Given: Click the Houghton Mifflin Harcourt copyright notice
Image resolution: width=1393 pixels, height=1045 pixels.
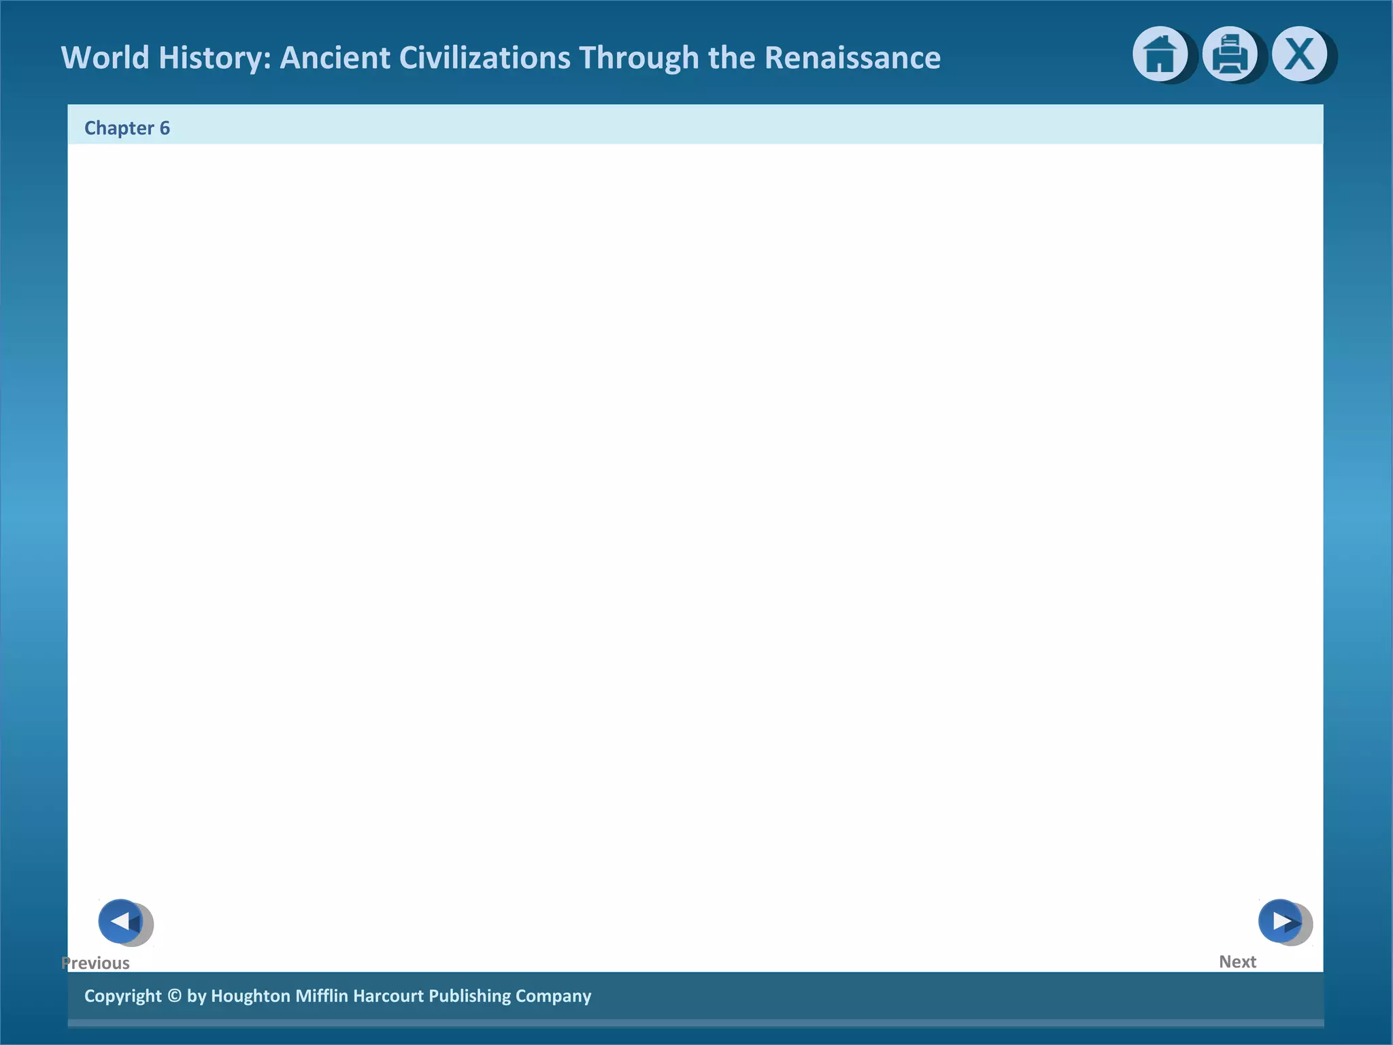Looking at the screenshot, I should tap(338, 996).
